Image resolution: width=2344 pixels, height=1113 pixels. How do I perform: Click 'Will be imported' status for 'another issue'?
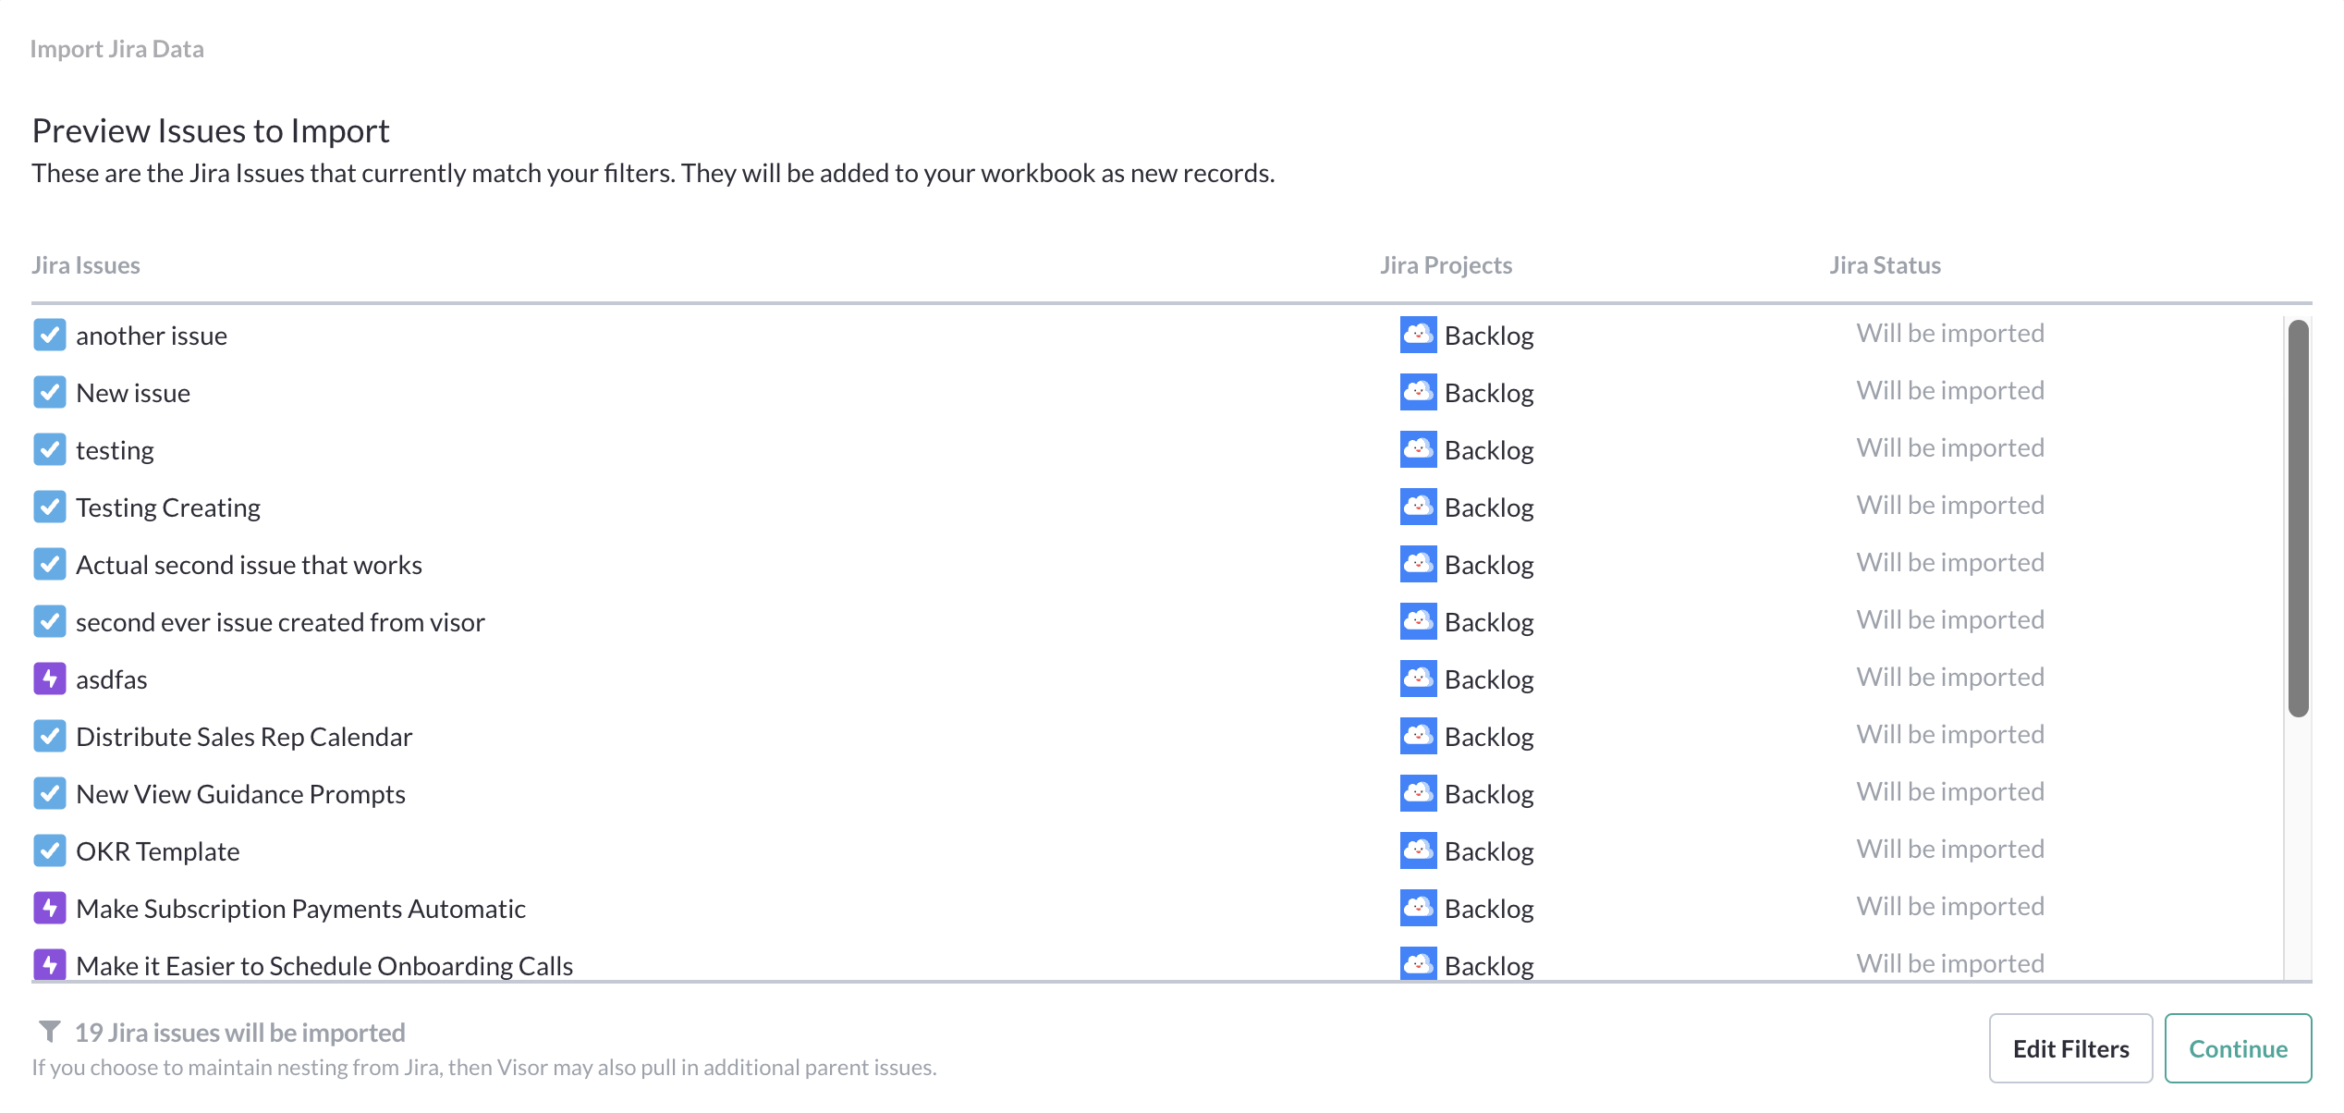click(x=1950, y=333)
